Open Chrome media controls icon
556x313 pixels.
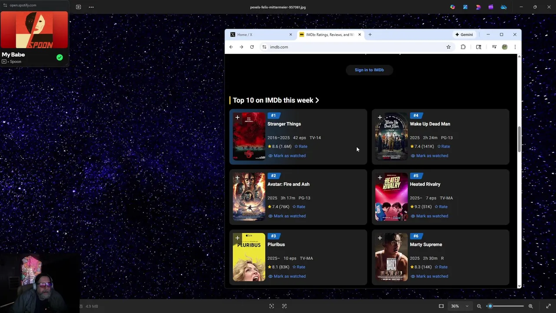click(x=494, y=47)
